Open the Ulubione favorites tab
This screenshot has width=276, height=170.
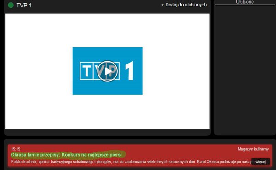click(245, 2)
